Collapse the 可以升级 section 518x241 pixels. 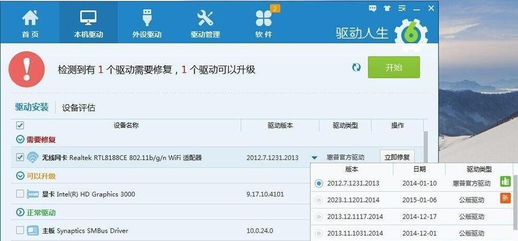pyautogui.click(x=20, y=176)
